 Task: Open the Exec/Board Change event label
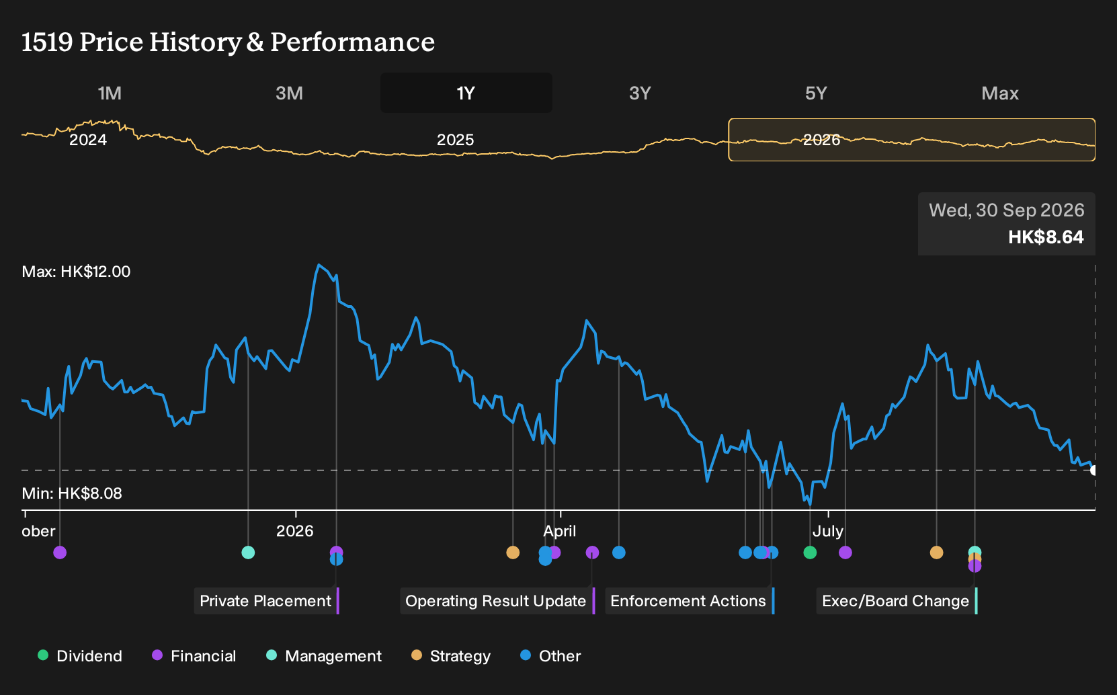pyautogui.click(x=896, y=601)
